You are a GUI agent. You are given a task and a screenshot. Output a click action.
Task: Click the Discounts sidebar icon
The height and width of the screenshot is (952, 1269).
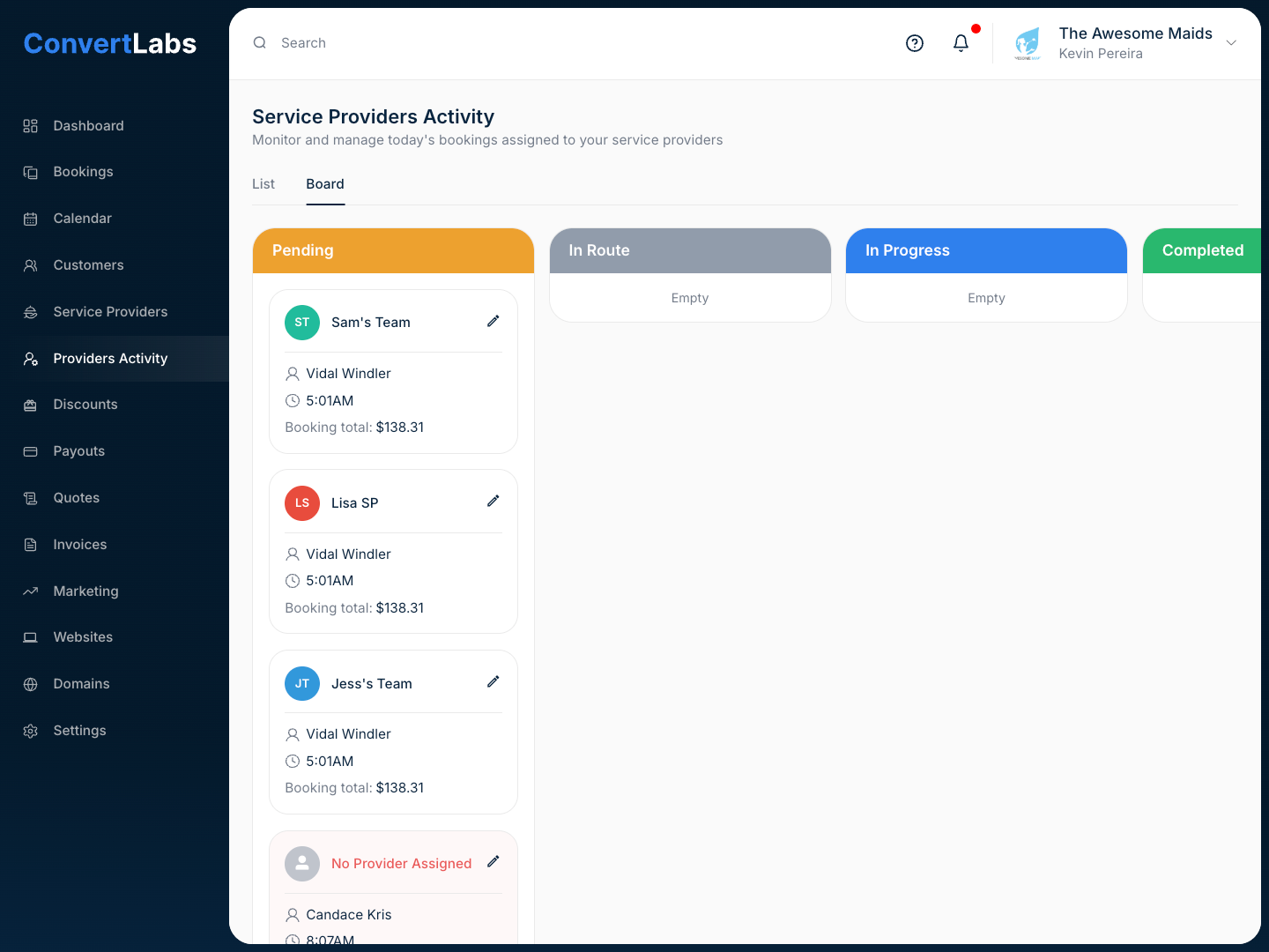click(31, 405)
